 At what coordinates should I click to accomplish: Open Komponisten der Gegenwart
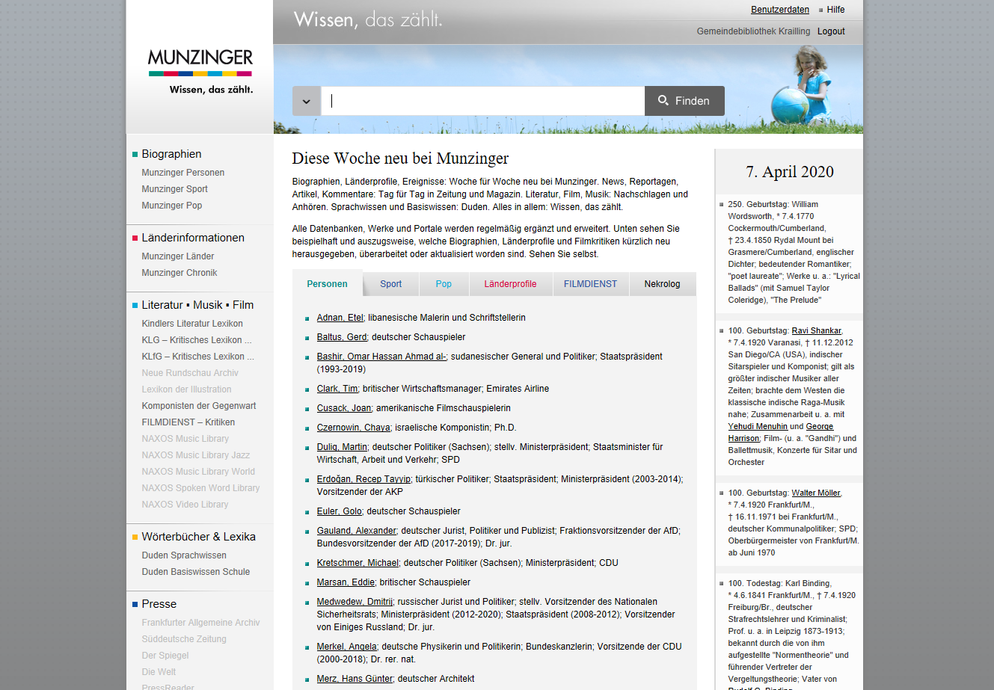(199, 406)
